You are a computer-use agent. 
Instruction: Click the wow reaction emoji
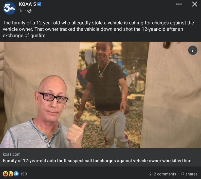point(11,174)
